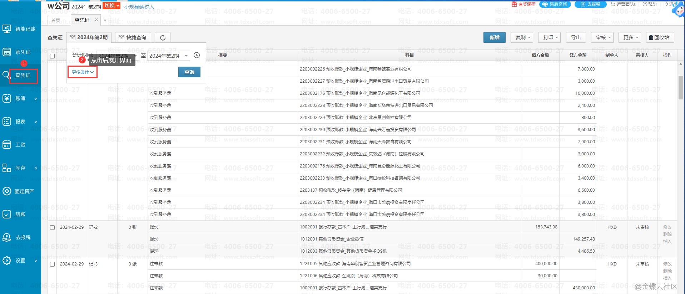The width and height of the screenshot is (685, 294).
Task: Check the select-all checkbox in table header
Action: click(x=53, y=56)
